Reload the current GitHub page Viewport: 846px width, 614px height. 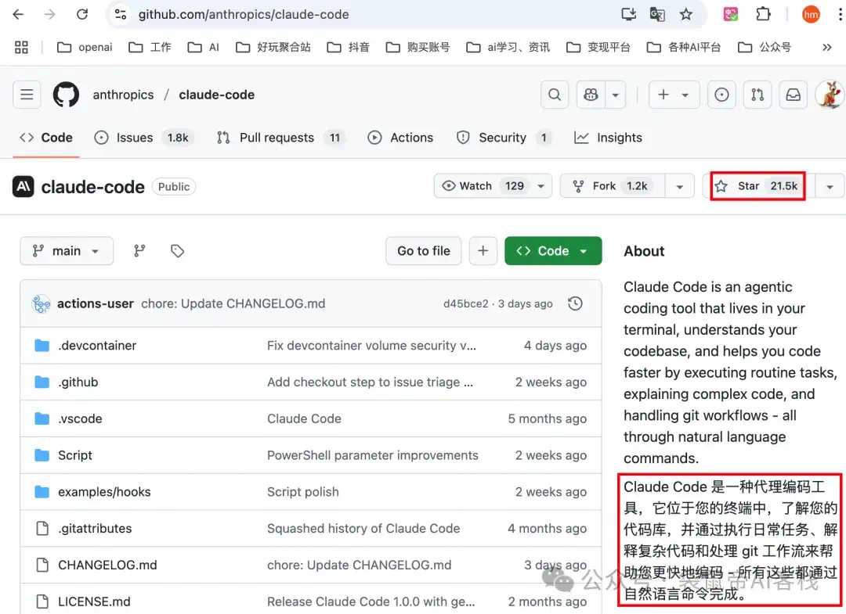(82, 15)
